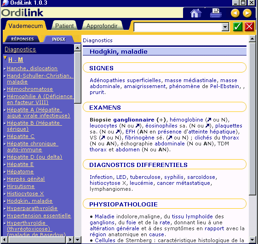Confirm search with the green checkmark
This screenshot has width=258, height=244.
[238, 27]
